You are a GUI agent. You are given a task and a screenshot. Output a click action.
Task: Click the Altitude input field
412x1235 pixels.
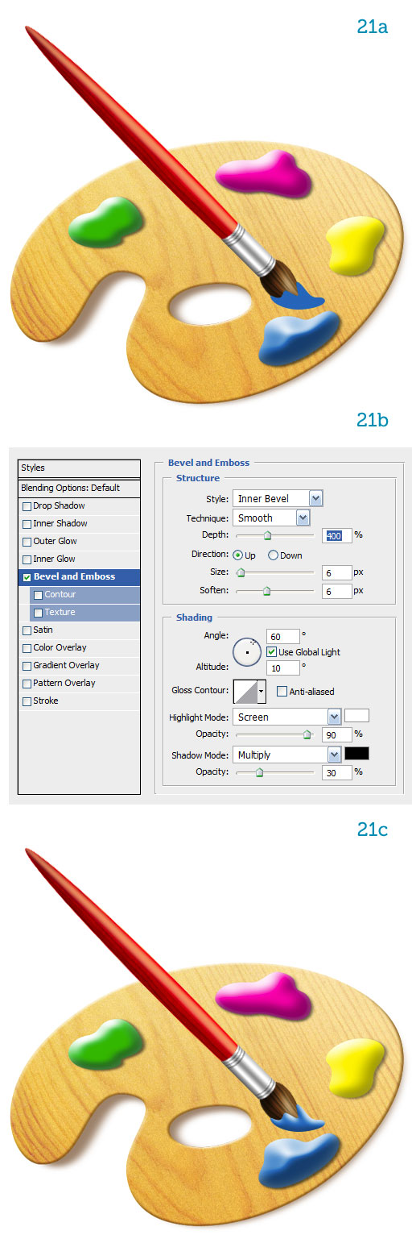[x=282, y=667]
